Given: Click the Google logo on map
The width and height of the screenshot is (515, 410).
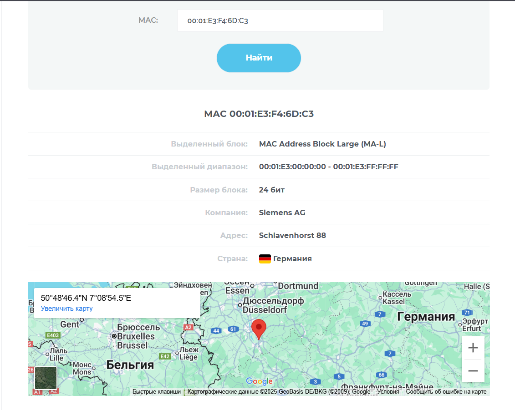Looking at the screenshot, I should 260,381.
